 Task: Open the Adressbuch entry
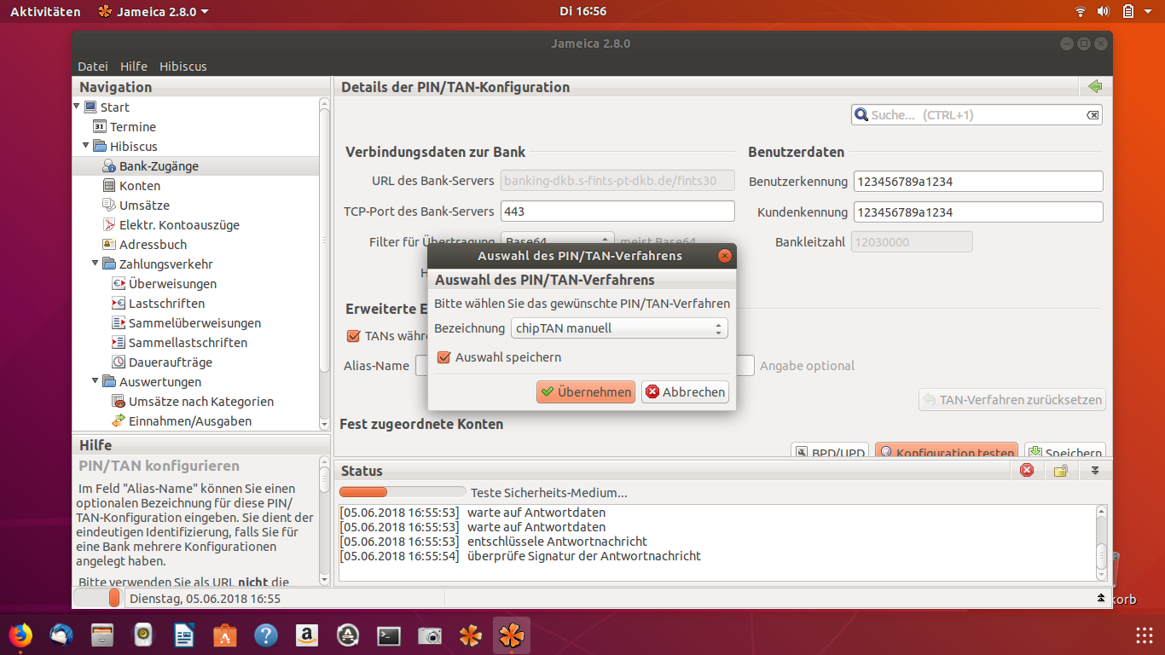point(144,244)
